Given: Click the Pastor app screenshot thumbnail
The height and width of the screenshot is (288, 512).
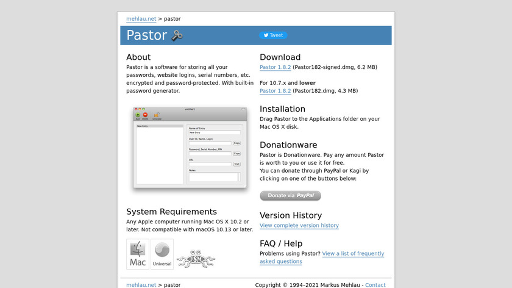Looking at the screenshot, I should 190,148.
